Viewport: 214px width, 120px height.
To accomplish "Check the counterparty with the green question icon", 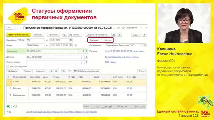I will tap(87, 51).
